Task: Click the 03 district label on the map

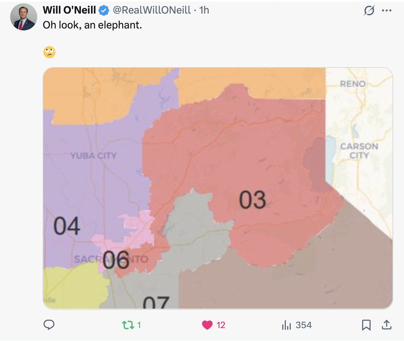Action: tap(252, 200)
